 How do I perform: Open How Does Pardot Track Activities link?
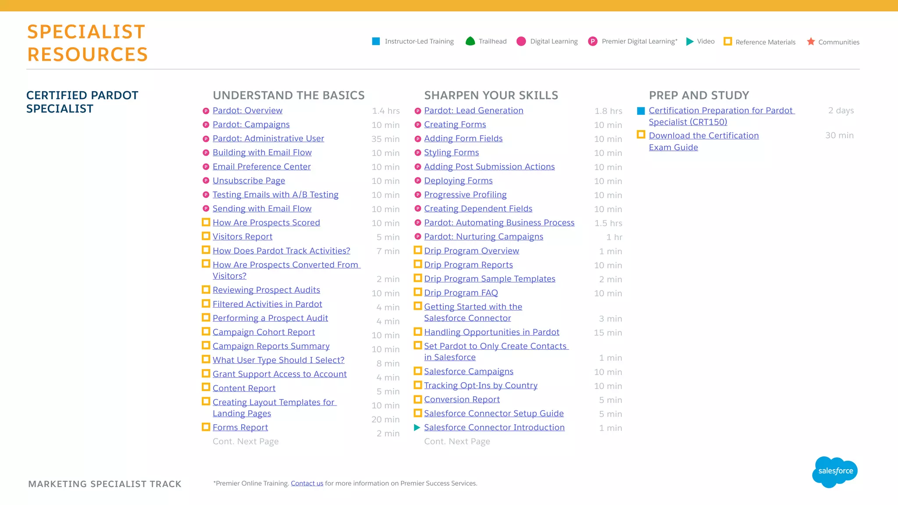pos(282,251)
